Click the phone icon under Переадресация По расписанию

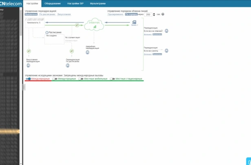point(68,66)
